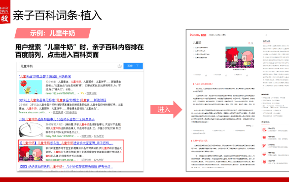Screen dimensions: 289x182
Task: Open the 3岁以上儿童食品并无标准 新浪财经 result link
Action: (x=63, y=100)
